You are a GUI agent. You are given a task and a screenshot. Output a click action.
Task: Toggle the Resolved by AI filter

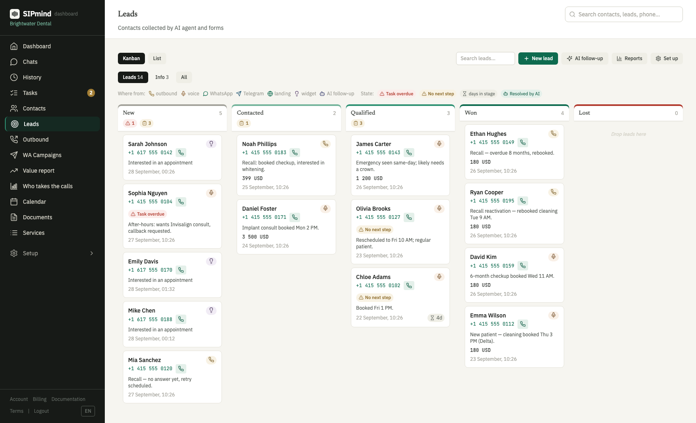tap(522, 94)
